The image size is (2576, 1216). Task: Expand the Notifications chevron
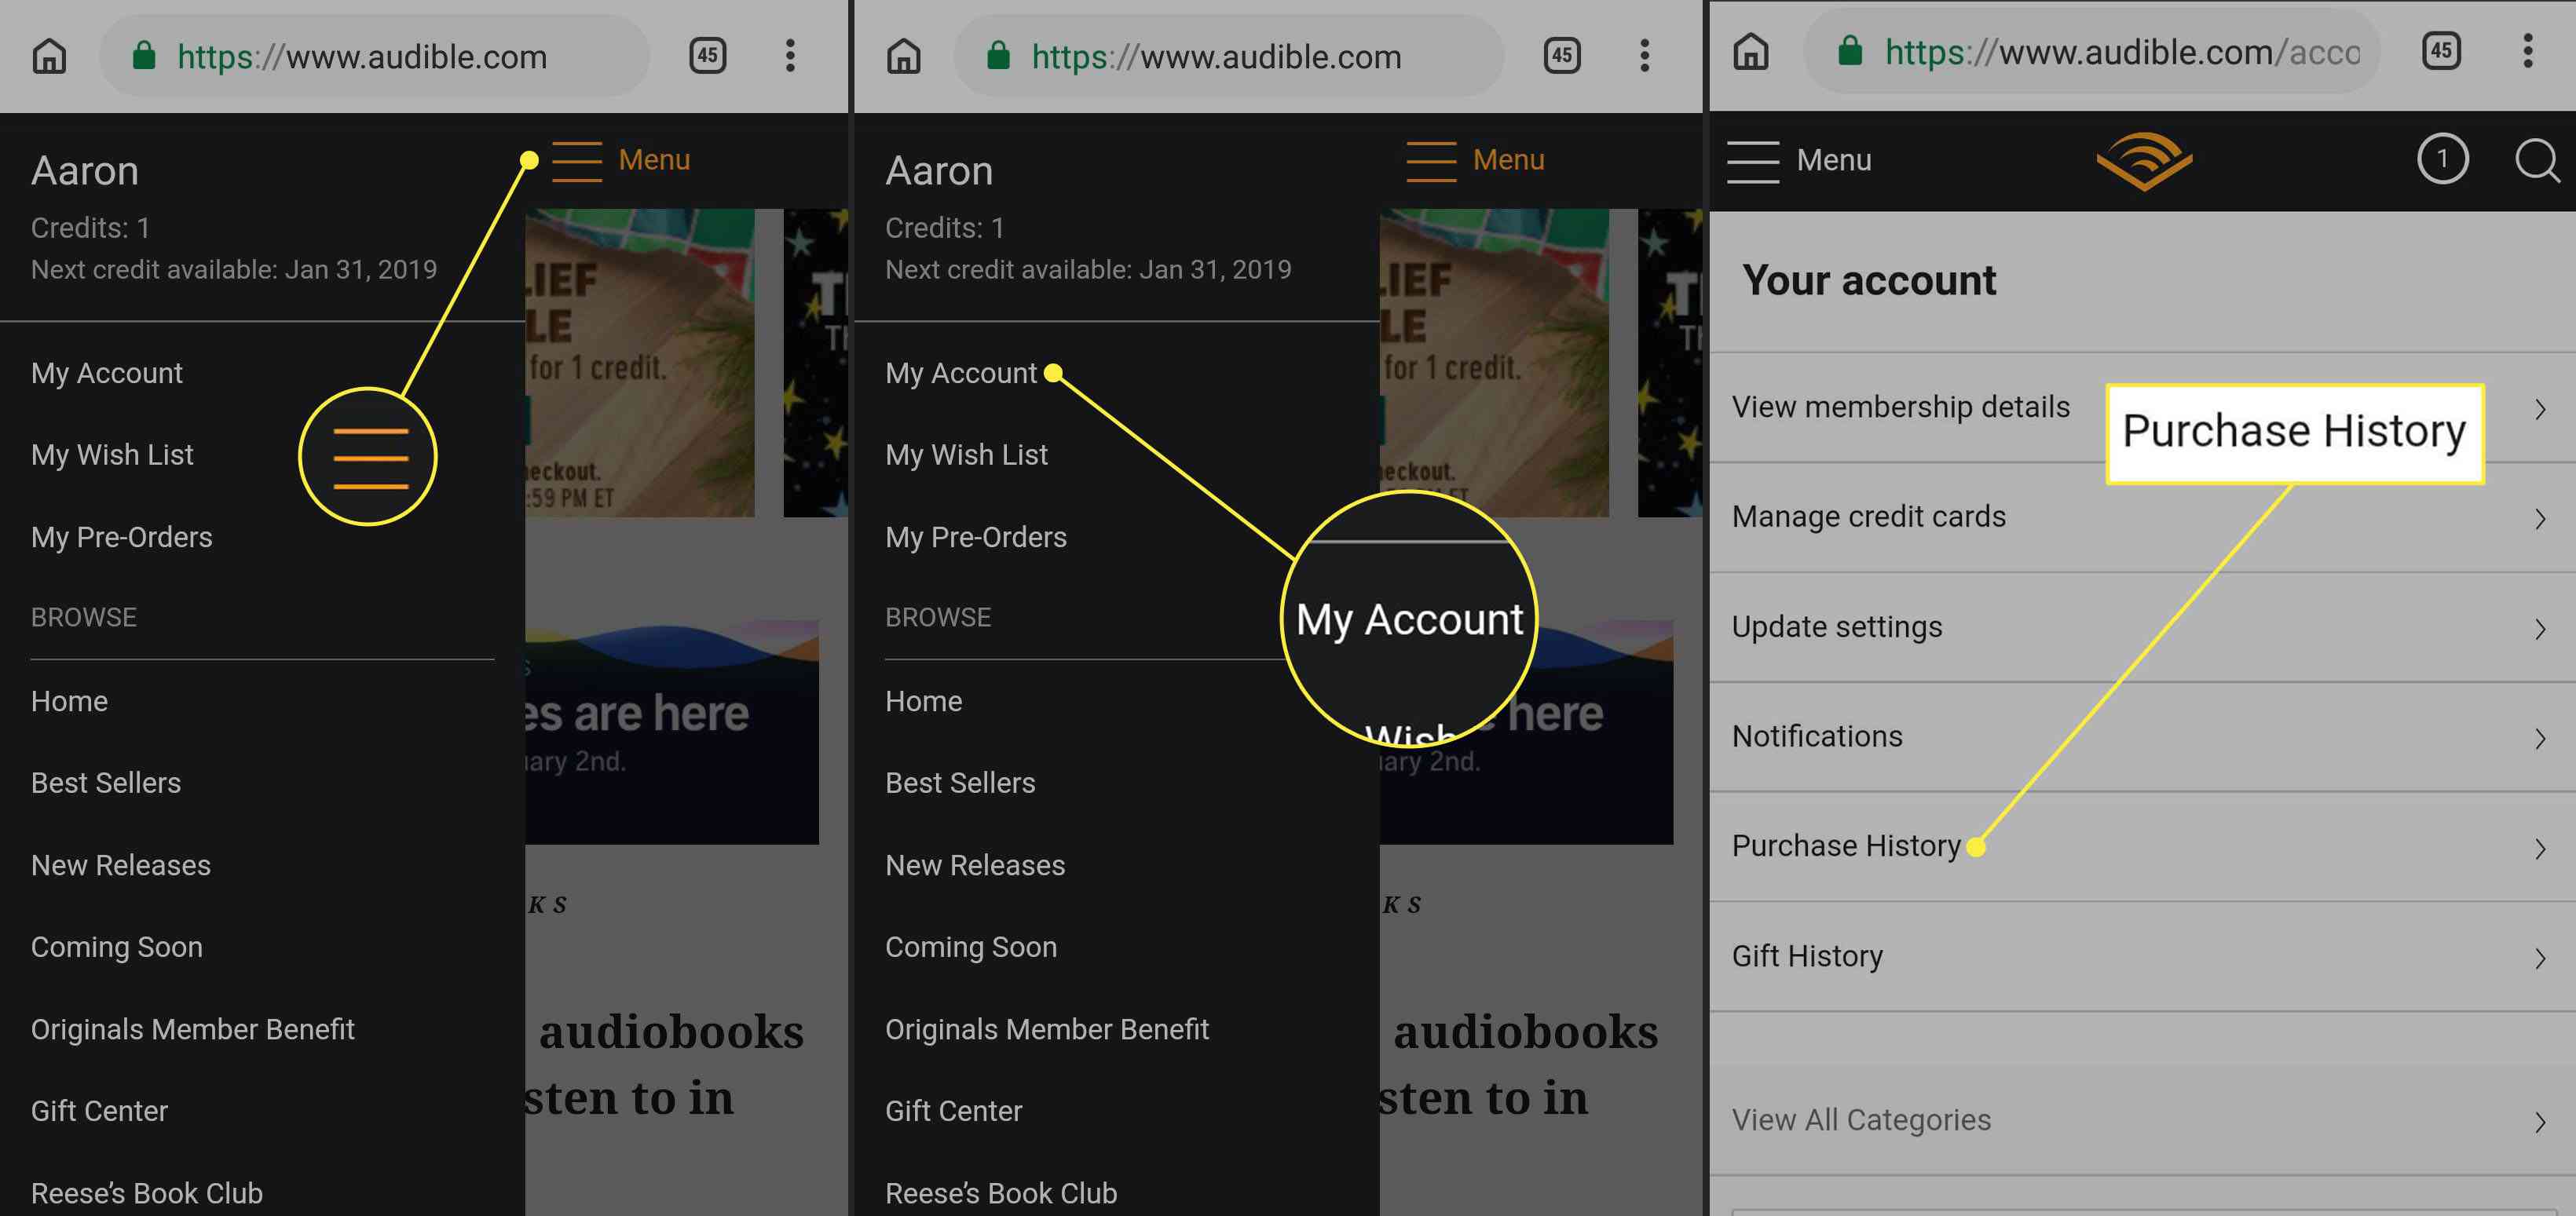click(2540, 739)
